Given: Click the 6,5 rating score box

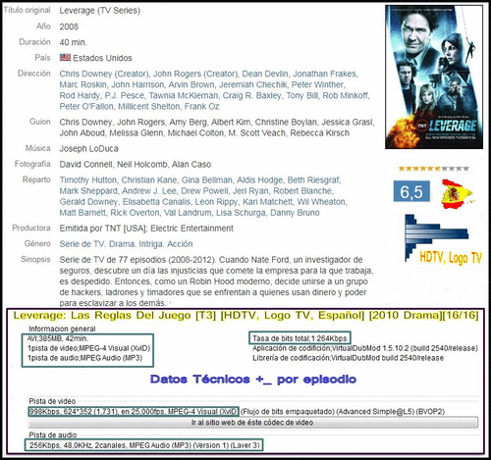Looking at the screenshot, I should 411,191.
